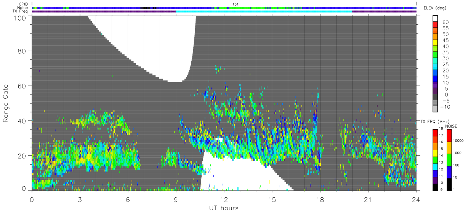Pick the green swatch in NOISE color bar

click(449, 160)
